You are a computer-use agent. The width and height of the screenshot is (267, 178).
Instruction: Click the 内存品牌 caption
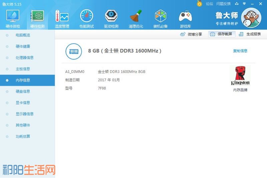240,90
